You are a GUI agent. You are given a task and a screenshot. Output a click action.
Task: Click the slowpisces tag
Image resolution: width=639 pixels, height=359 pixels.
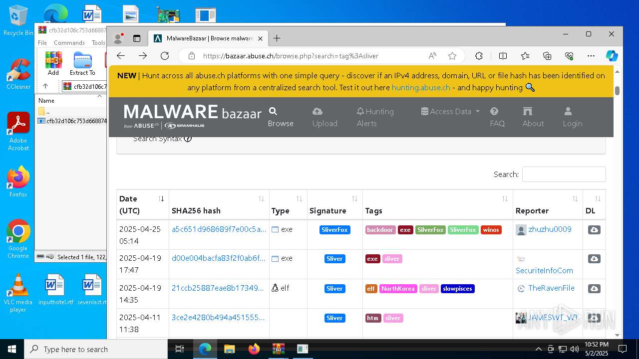click(x=457, y=289)
